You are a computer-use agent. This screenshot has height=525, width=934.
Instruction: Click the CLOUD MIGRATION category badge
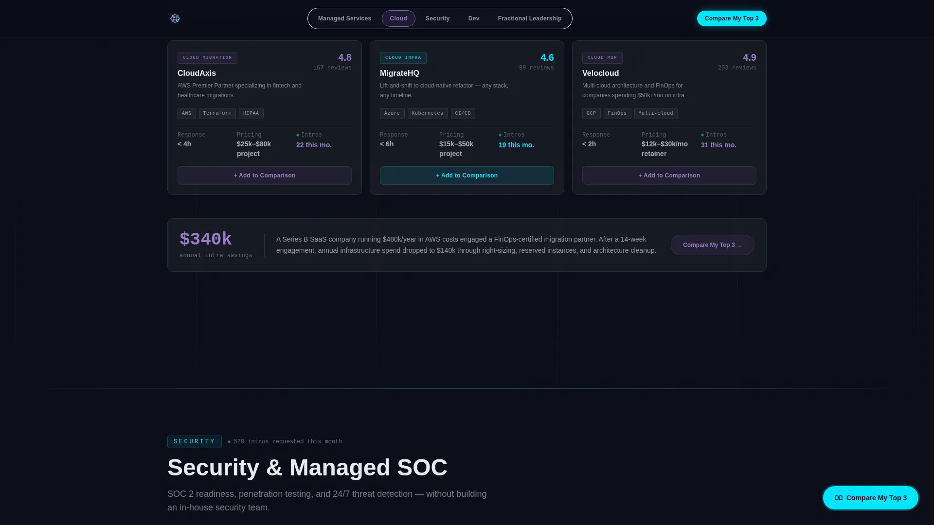207,58
